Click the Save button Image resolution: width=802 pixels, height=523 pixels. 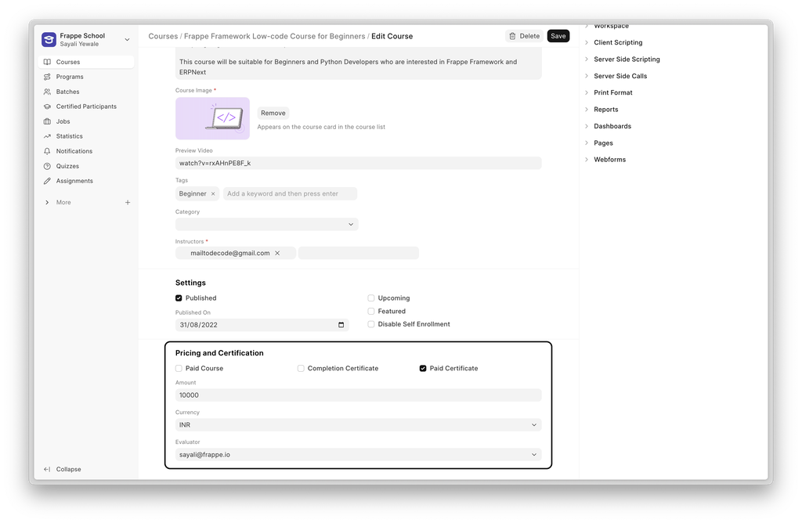pyautogui.click(x=558, y=36)
